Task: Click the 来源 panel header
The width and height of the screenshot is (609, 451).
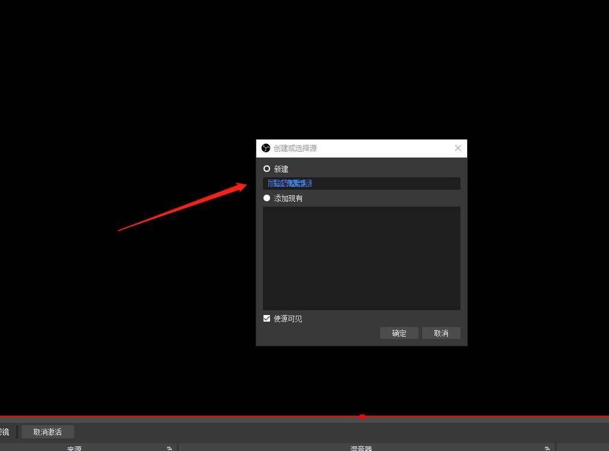Action: point(74,448)
